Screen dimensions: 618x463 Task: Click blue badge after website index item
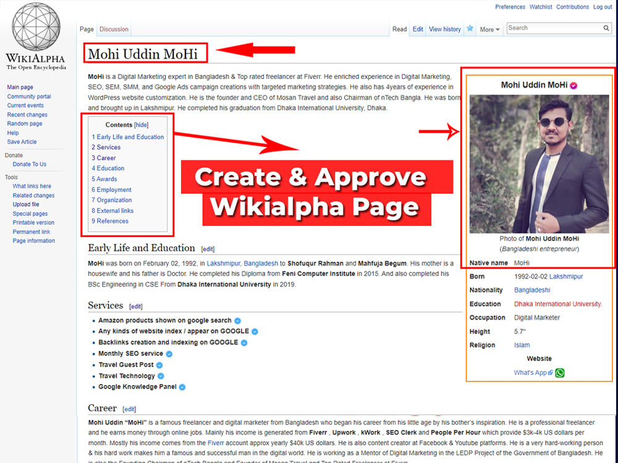(255, 332)
